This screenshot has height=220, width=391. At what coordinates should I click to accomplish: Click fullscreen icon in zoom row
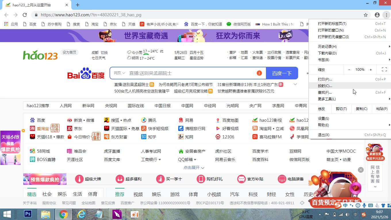384,69
